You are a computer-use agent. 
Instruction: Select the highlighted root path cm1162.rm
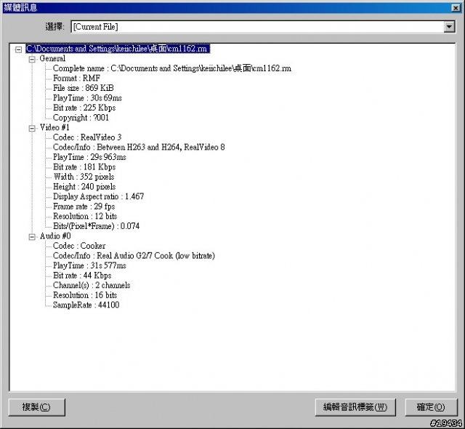pos(118,49)
